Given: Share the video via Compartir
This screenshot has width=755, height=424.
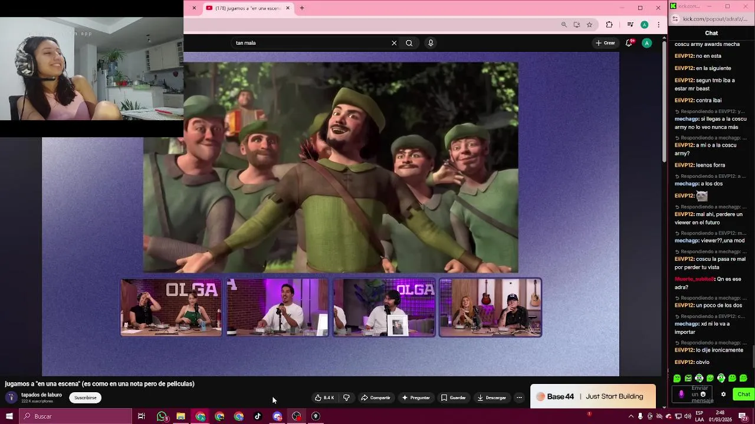Looking at the screenshot, I should pos(376,397).
